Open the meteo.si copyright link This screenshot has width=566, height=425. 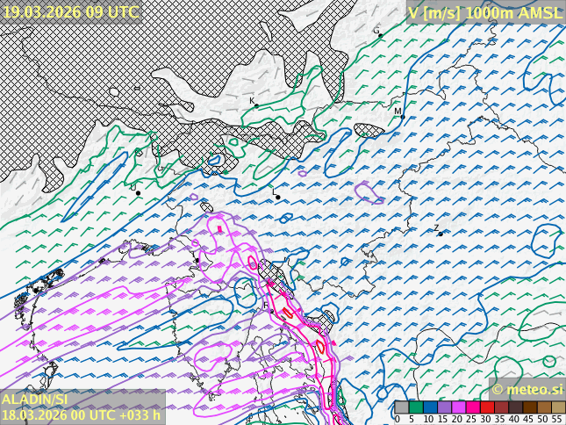pos(527,389)
